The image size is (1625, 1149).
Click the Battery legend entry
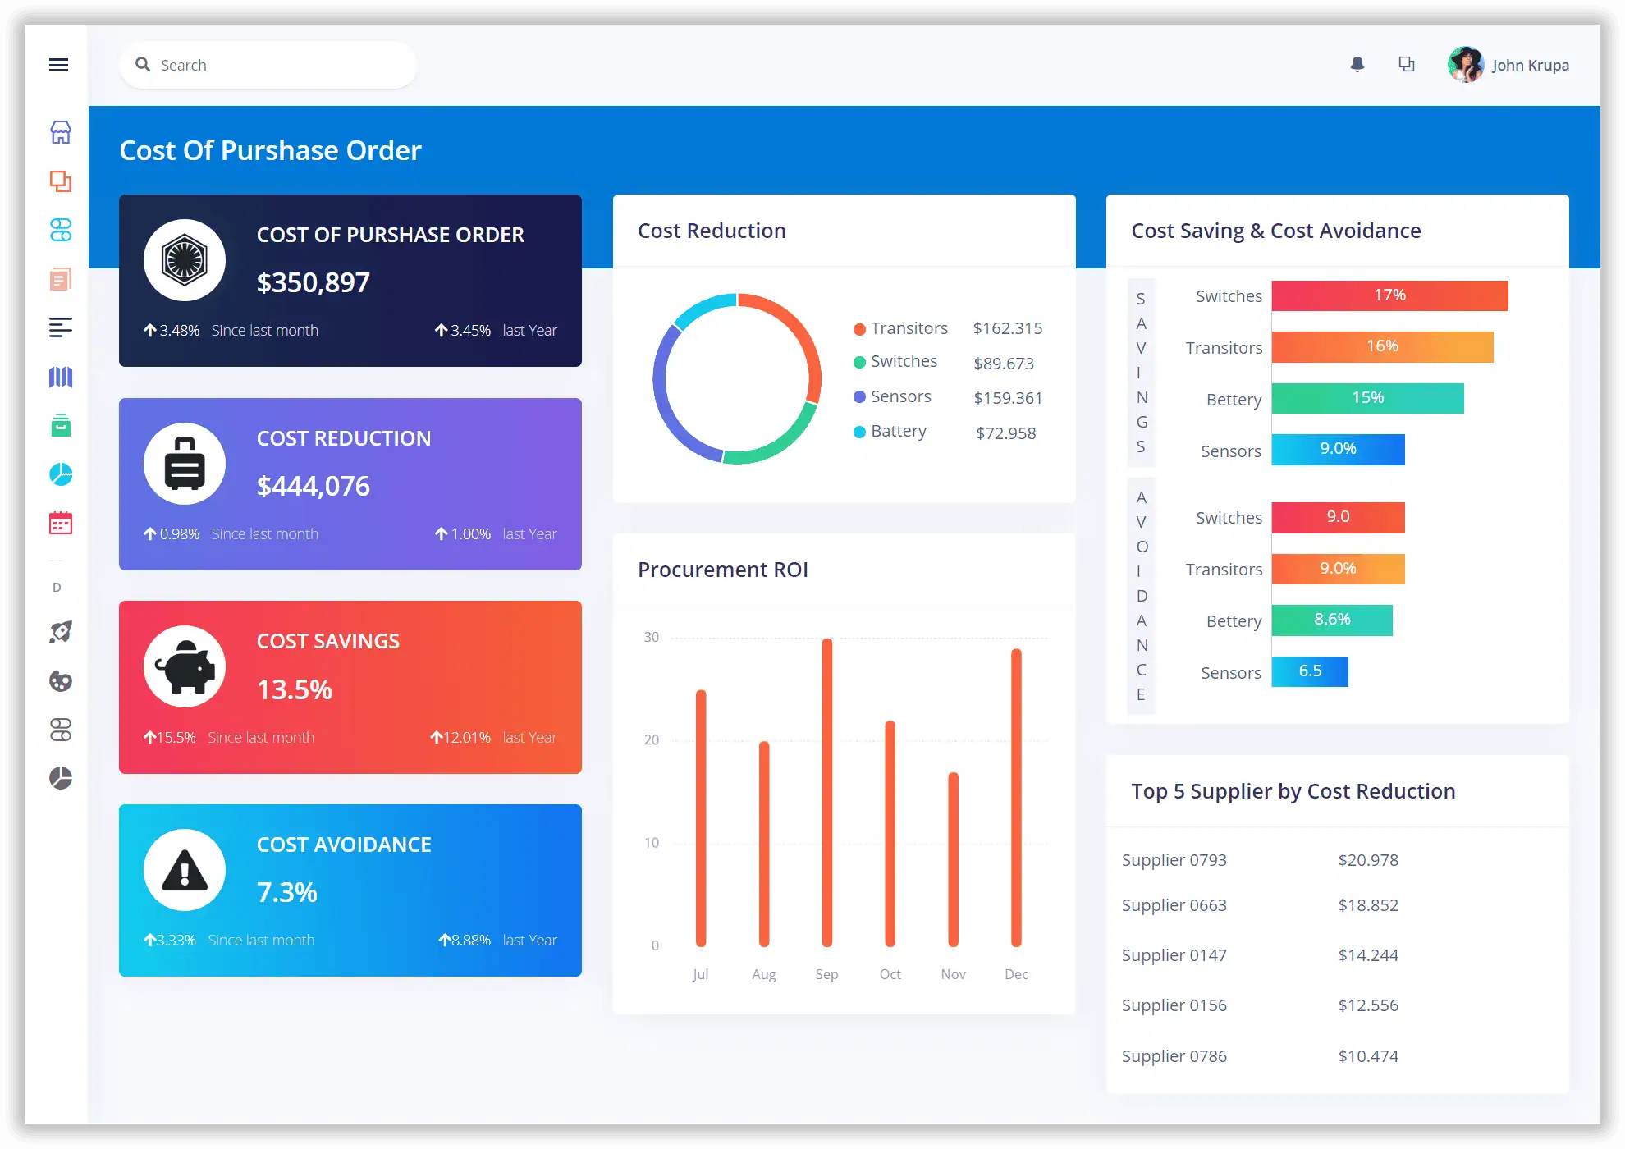tap(890, 432)
